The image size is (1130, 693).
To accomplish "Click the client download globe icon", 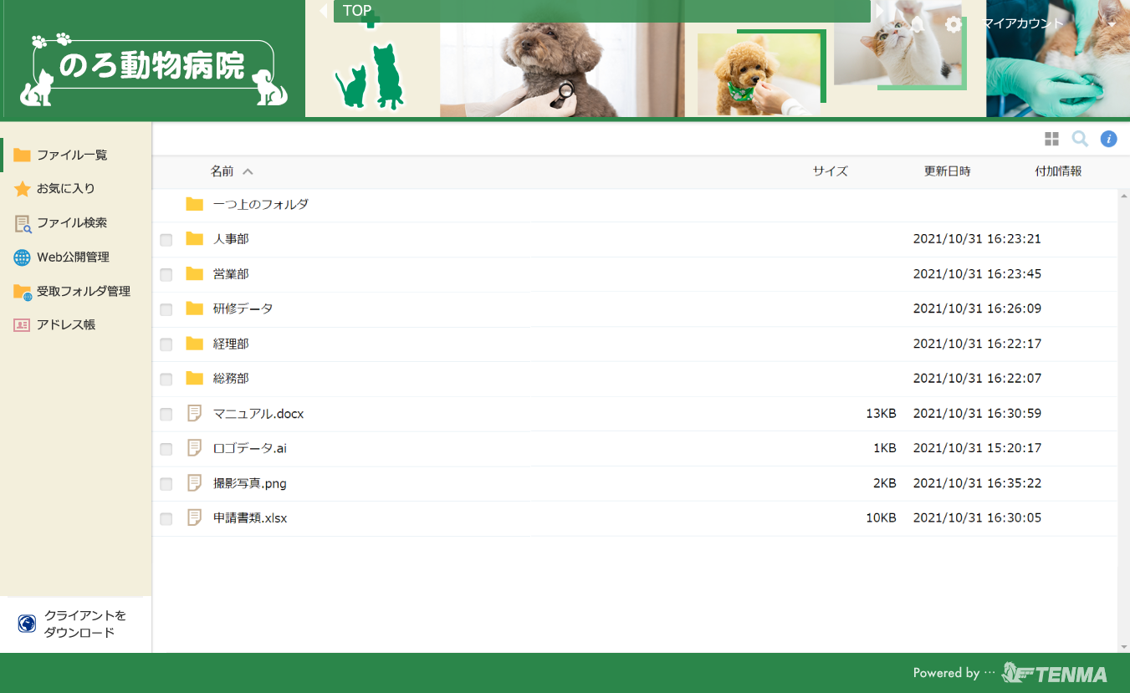I will (27, 624).
